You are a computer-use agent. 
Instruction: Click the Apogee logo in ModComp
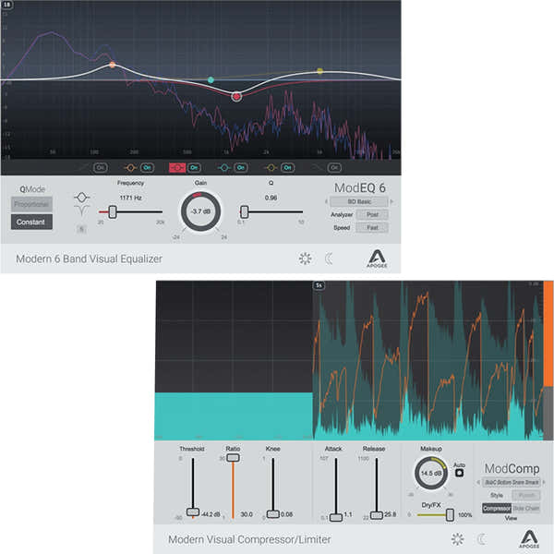pyautogui.click(x=529, y=539)
